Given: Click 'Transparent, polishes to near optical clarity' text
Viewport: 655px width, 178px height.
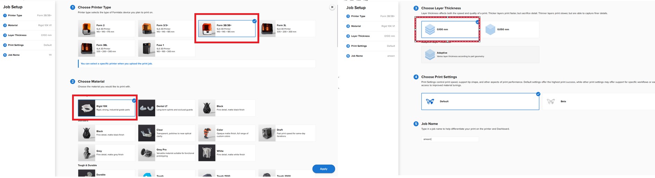Looking at the screenshot, I should tap(174, 135).
